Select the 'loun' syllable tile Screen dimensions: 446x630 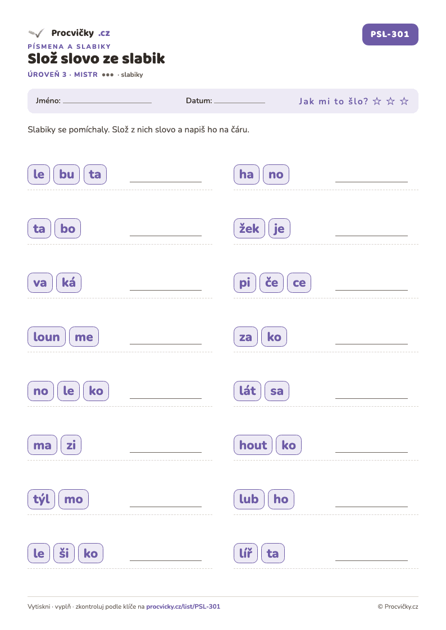click(47, 337)
